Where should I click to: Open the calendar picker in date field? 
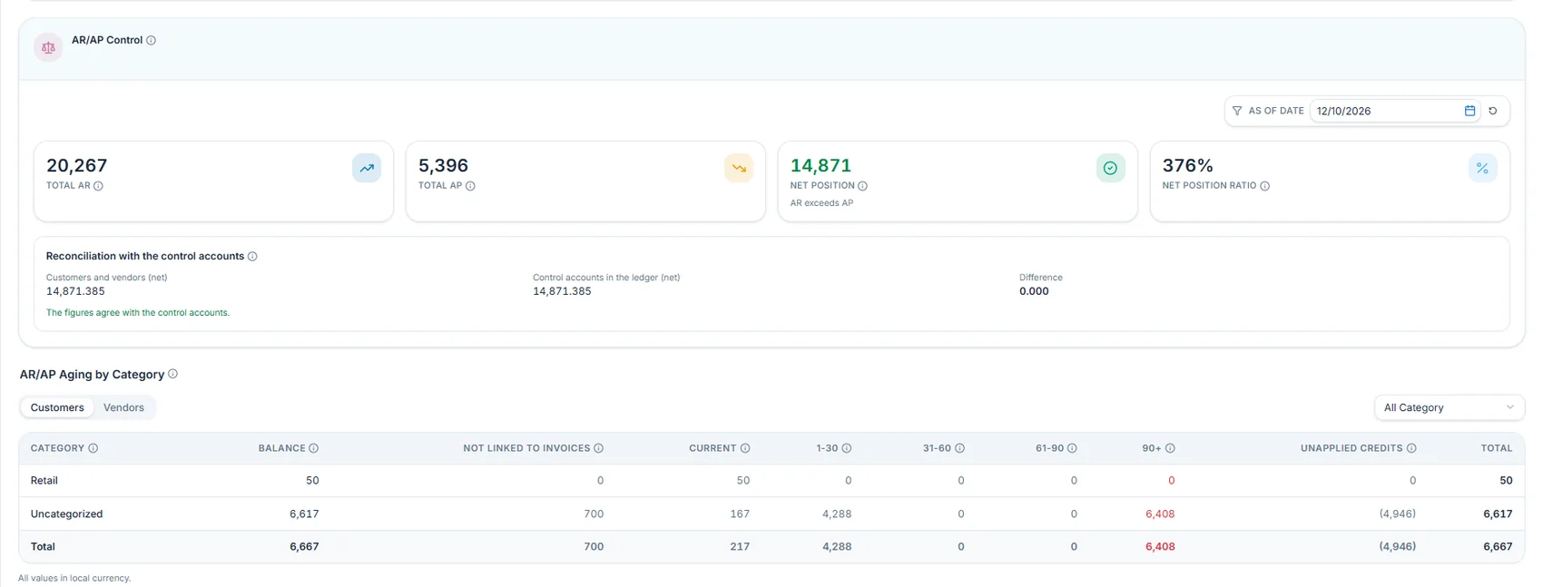tap(1470, 111)
